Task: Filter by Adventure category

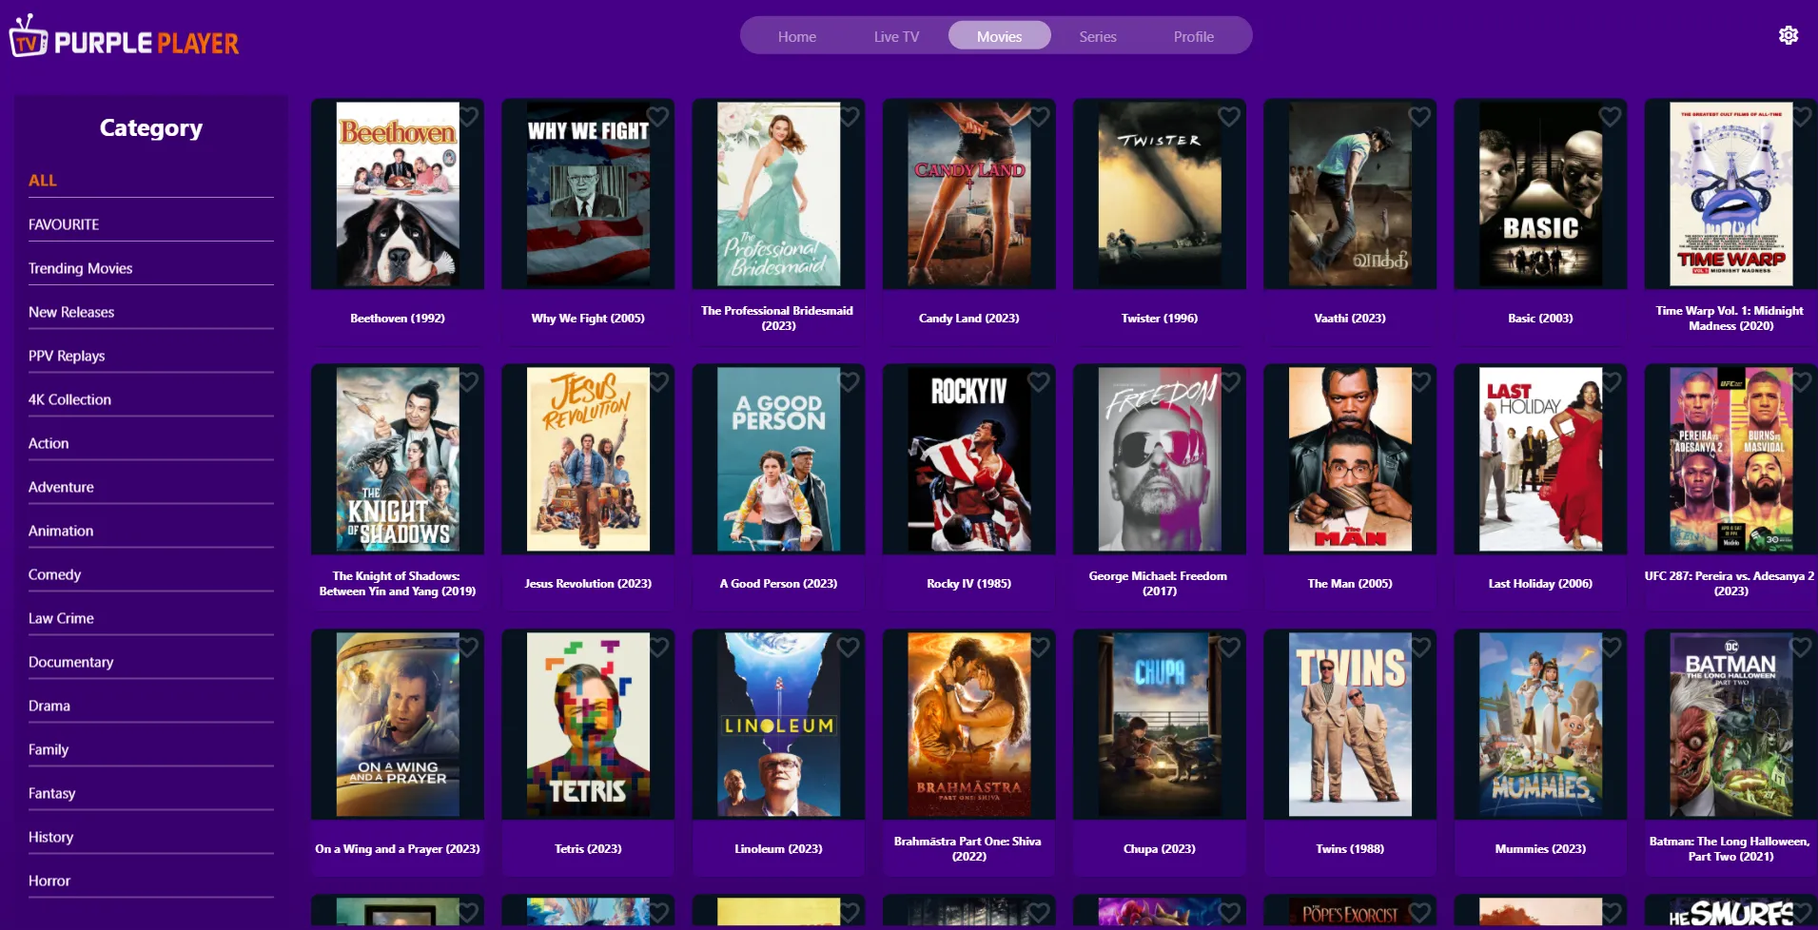Action: tap(151, 487)
